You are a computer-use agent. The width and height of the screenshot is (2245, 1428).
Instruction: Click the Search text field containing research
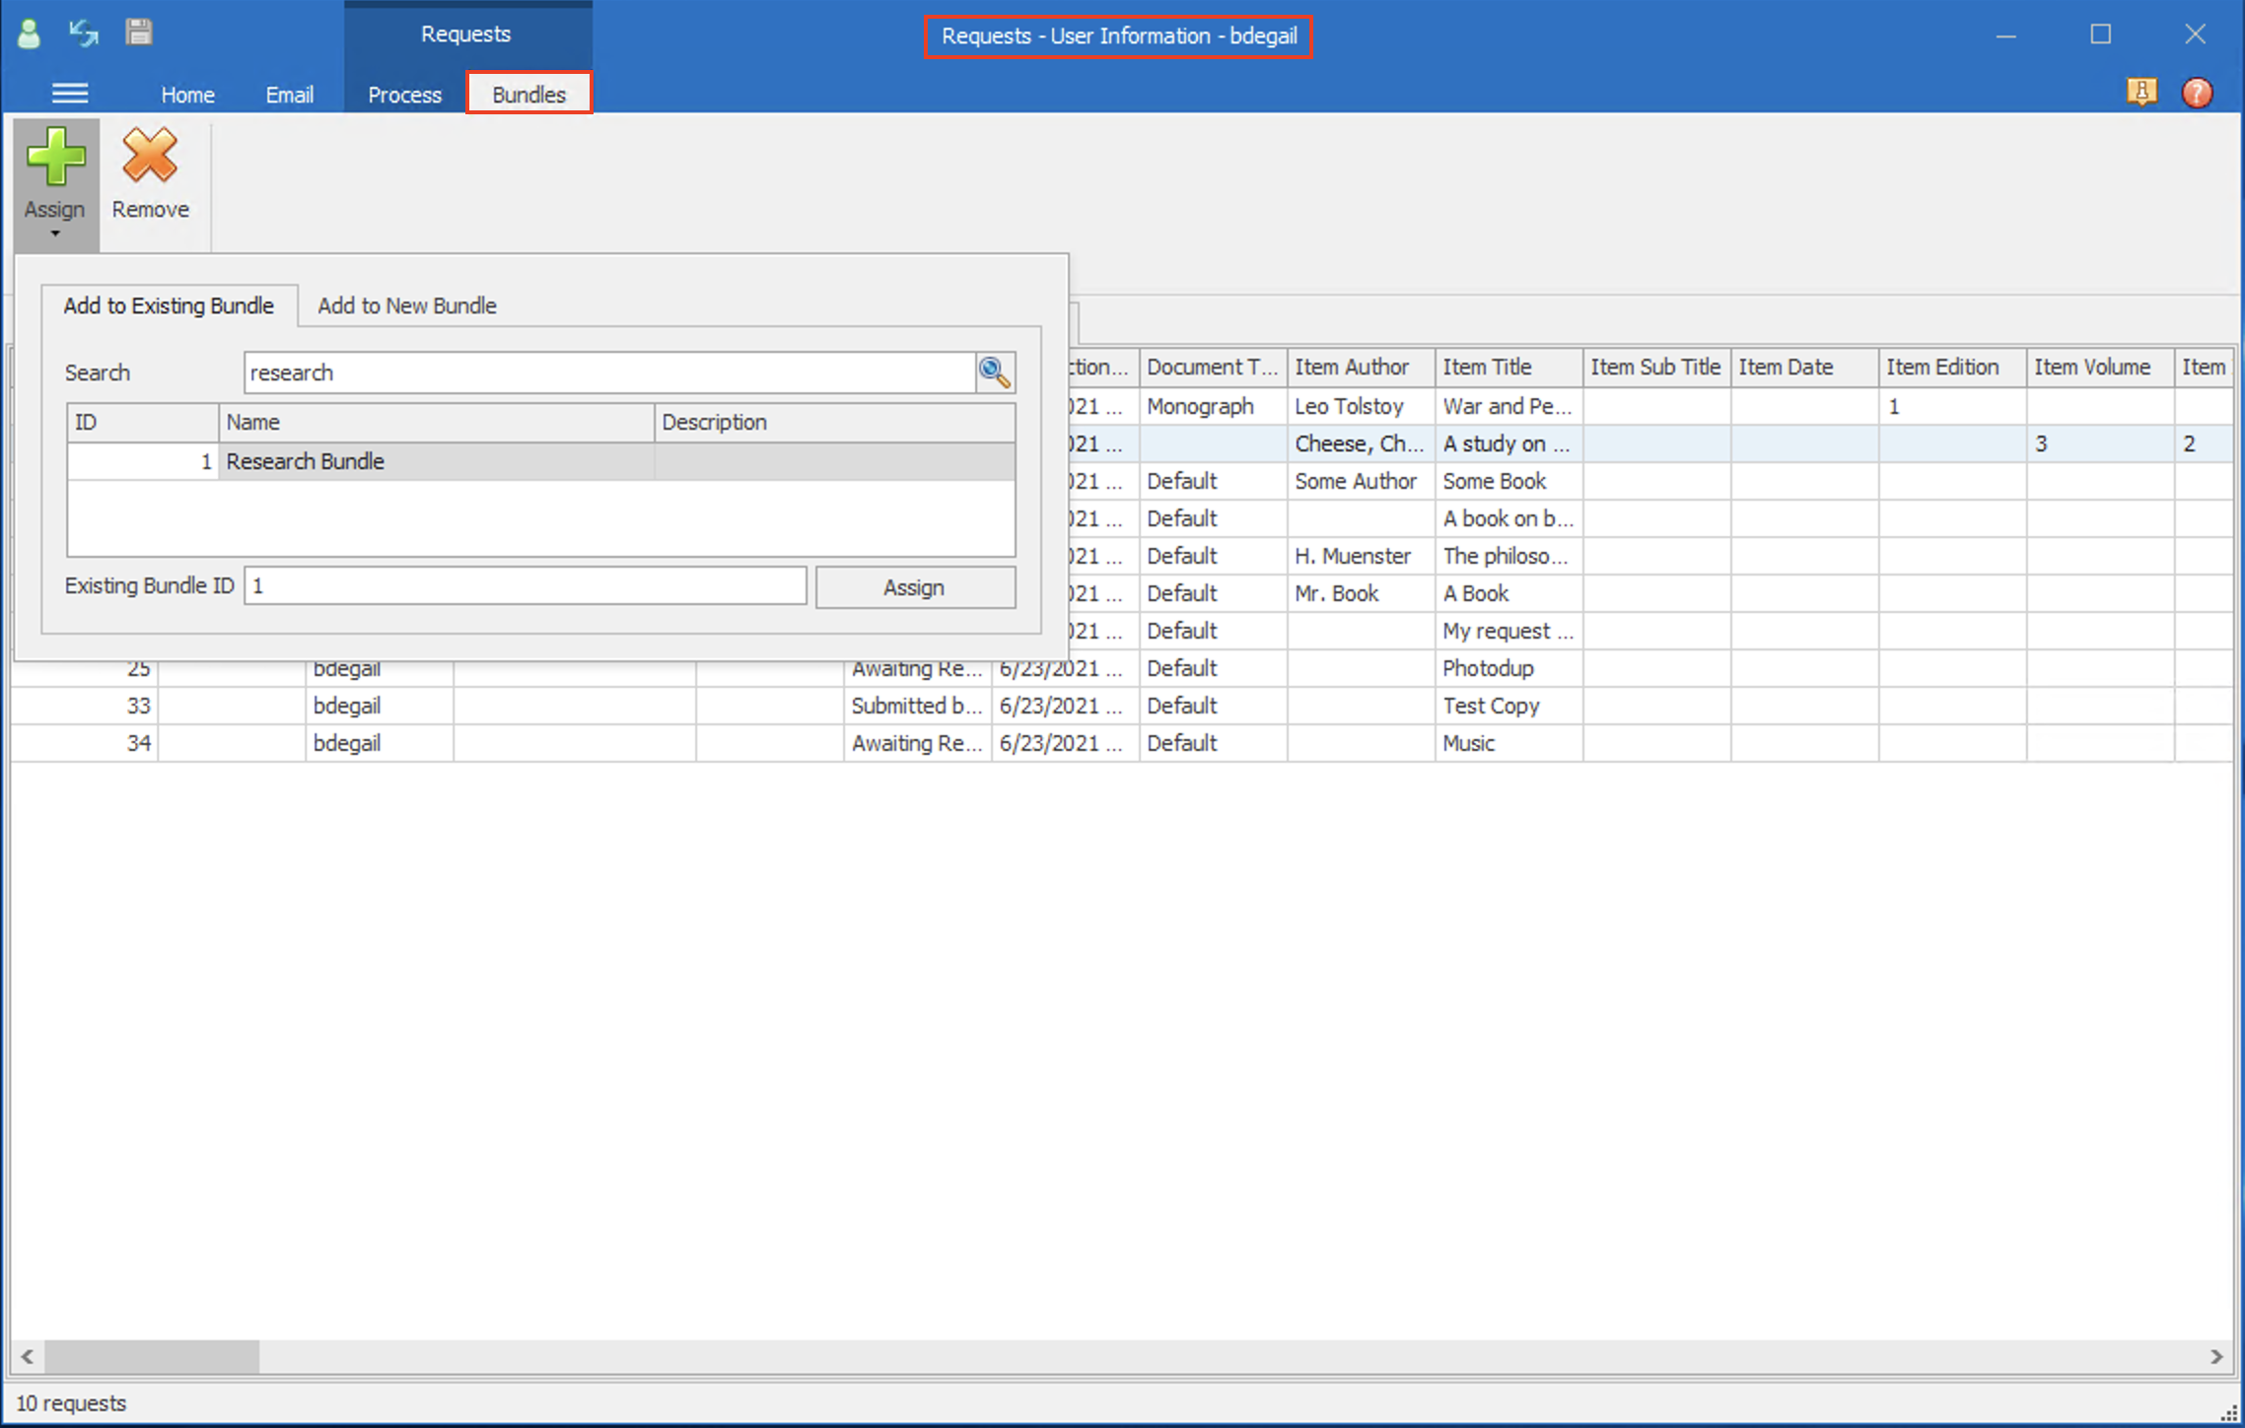609,373
